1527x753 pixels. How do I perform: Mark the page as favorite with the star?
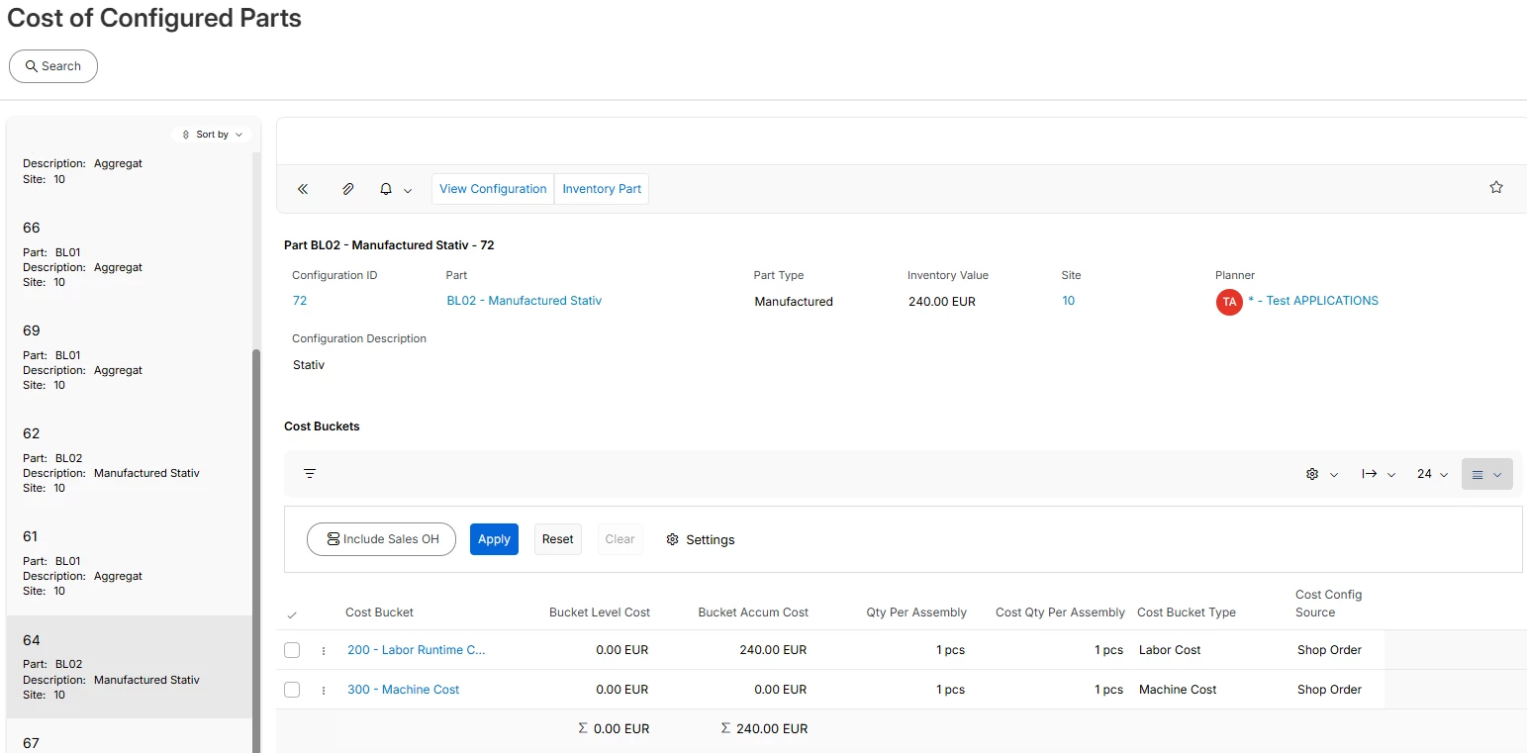pyautogui.click(x=1496, y=187)
